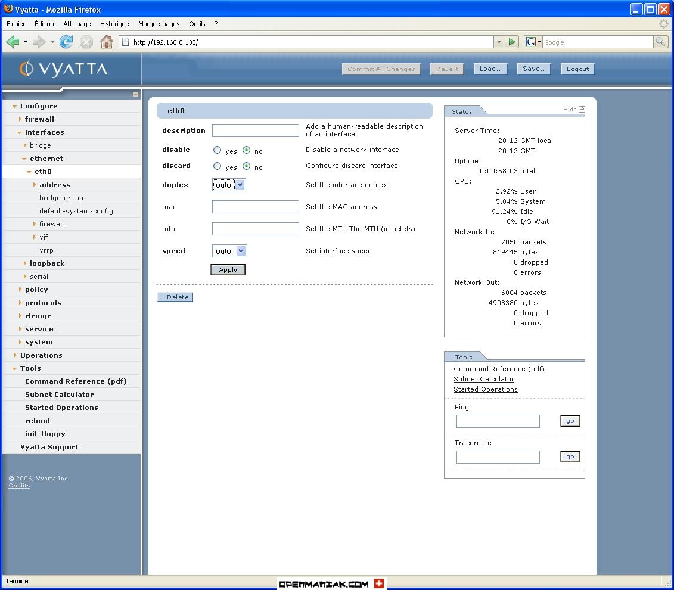Click the Traceroute input field
Viewport: 674px width, 590px height.
click(498, 457)
